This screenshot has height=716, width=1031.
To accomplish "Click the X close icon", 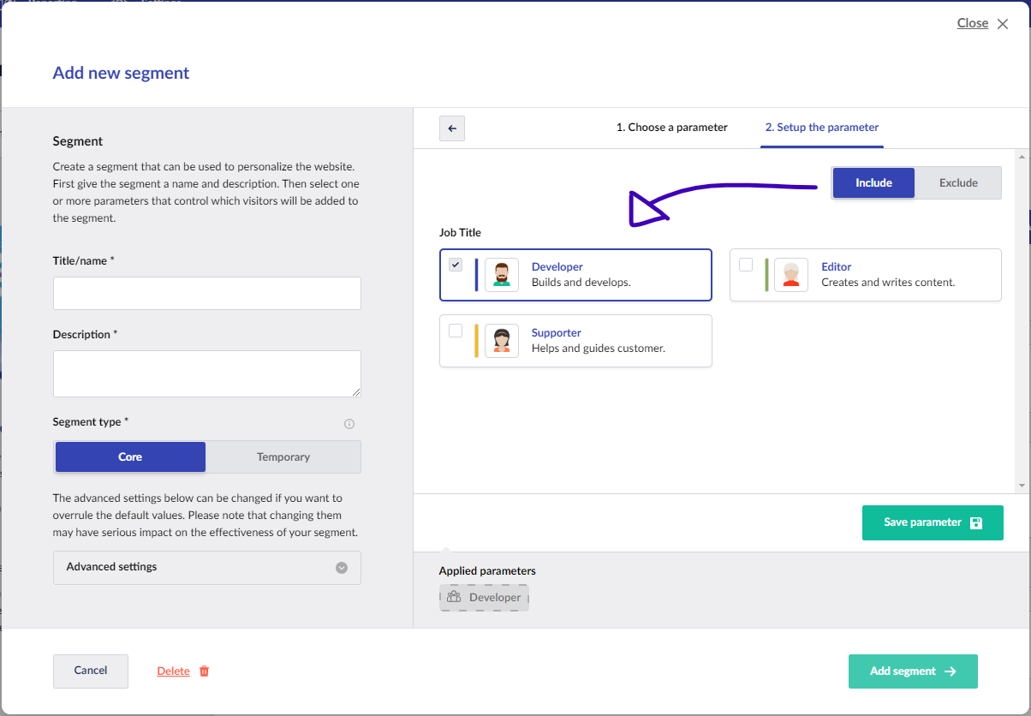I will pyautogui.click(x=1003, y=24).
